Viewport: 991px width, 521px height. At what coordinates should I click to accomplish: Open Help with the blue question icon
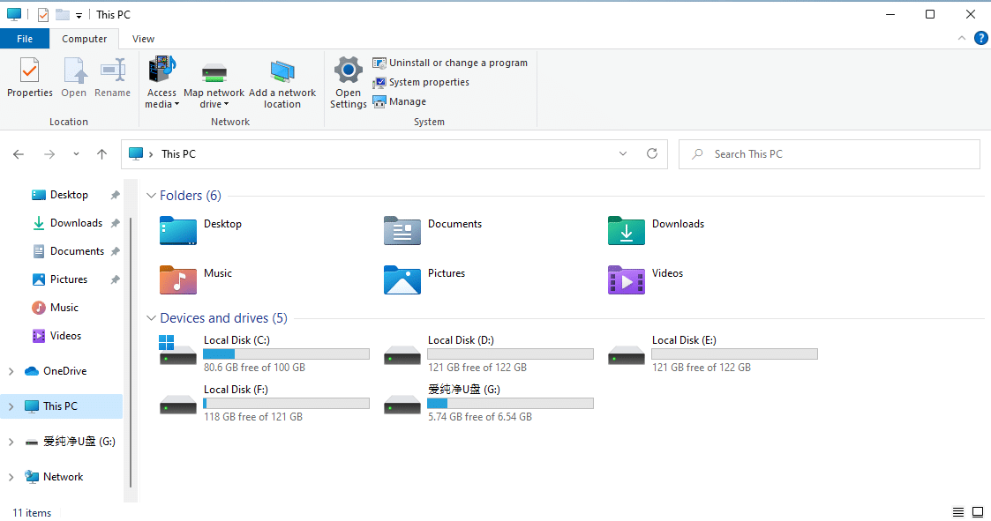pyautogui.click(x=981, y=39)
